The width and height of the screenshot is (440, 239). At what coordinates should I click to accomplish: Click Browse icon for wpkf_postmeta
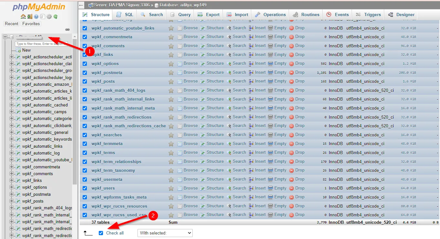(180, 73)
